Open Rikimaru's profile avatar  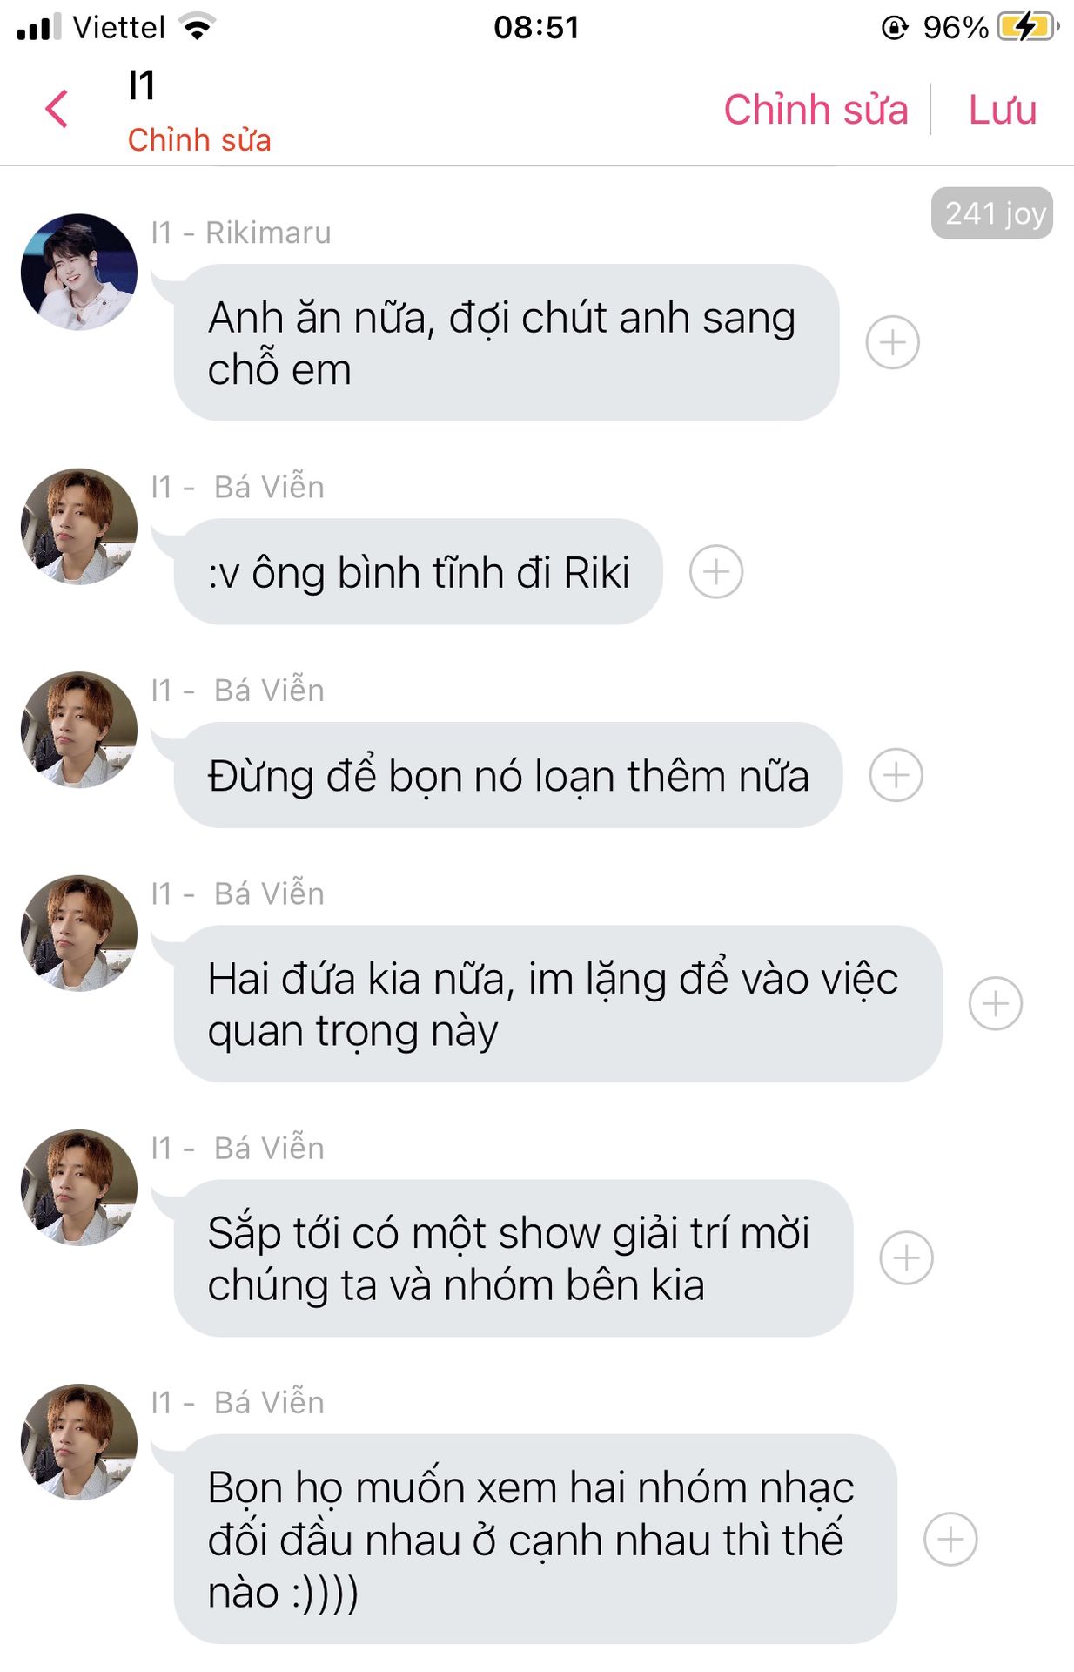click(x=78, y=272)
